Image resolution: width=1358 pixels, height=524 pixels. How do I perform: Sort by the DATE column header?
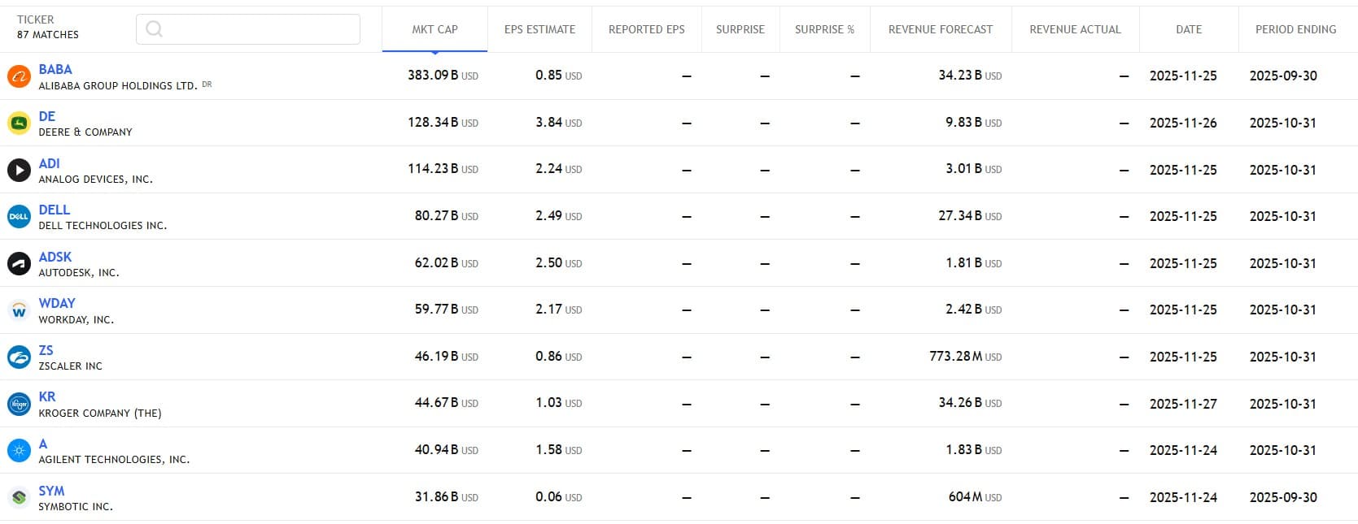click(x=1188, y=29)
